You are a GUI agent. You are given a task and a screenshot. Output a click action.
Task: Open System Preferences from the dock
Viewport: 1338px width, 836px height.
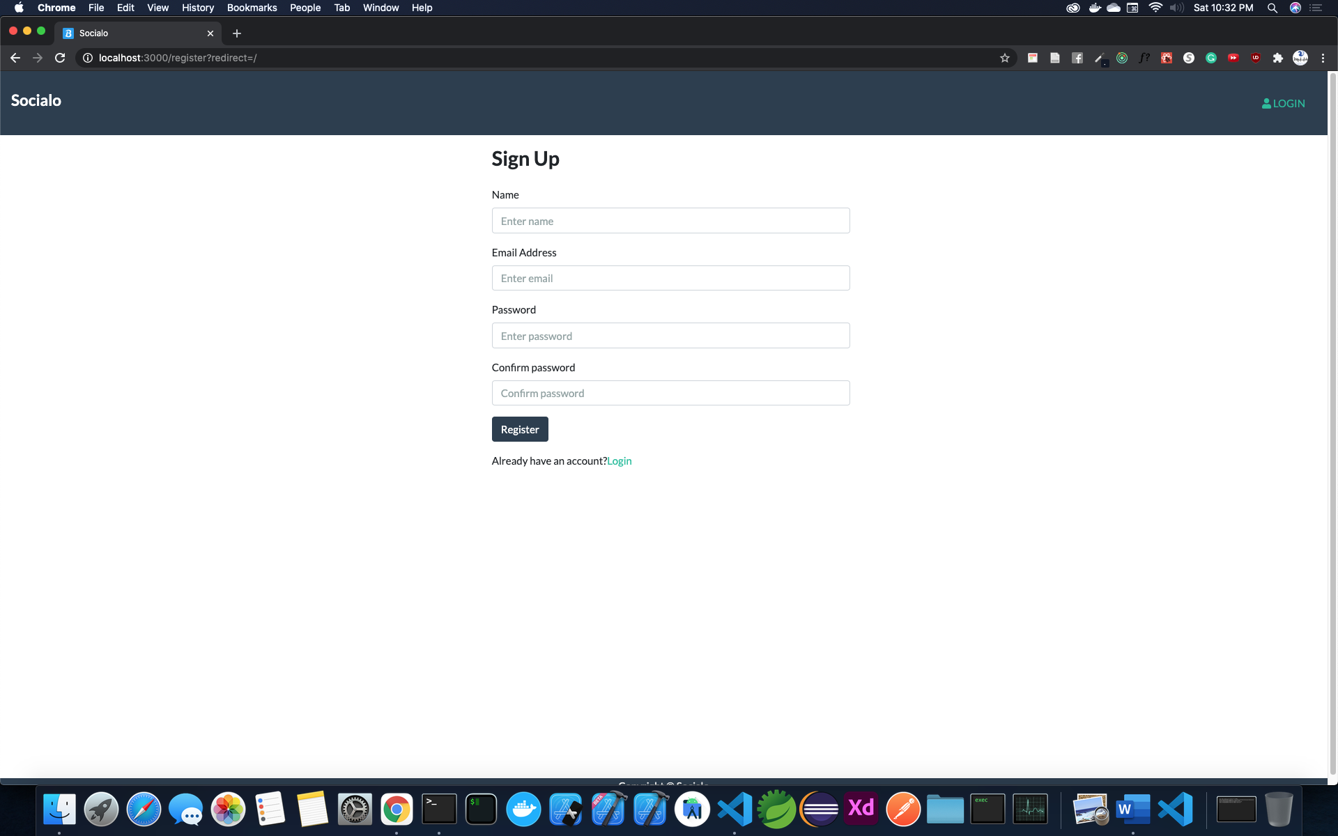[x=355, y=810]
